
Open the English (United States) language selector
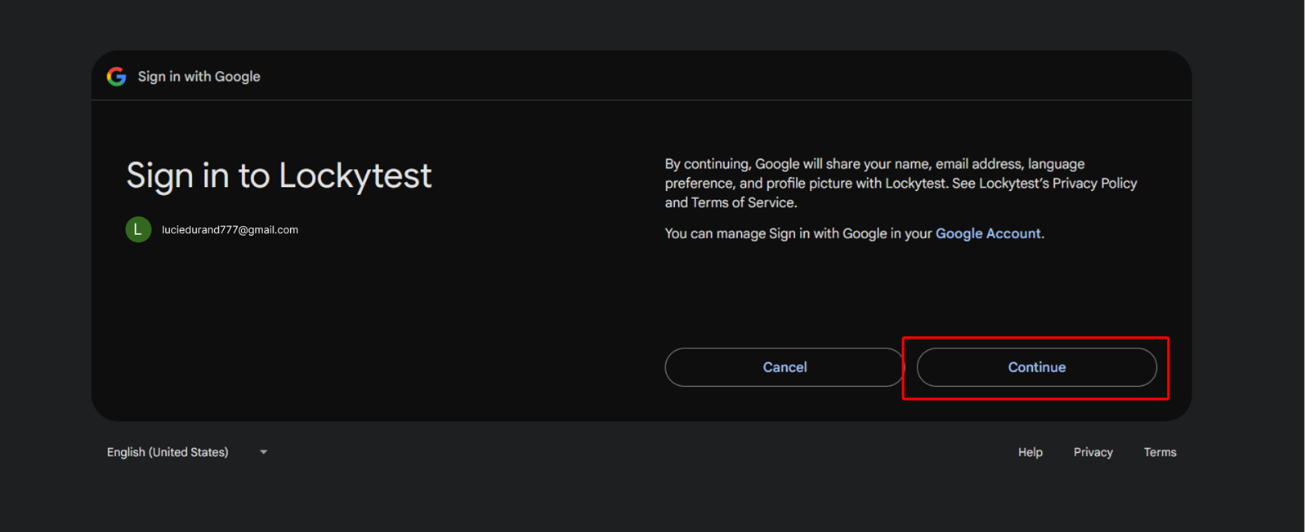pyautogui.click(x=168, y=452)
